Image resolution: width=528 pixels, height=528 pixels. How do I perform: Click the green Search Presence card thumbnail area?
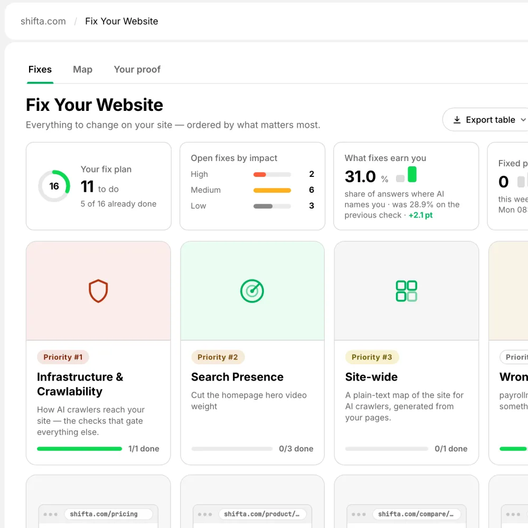[x=252, y=291]
